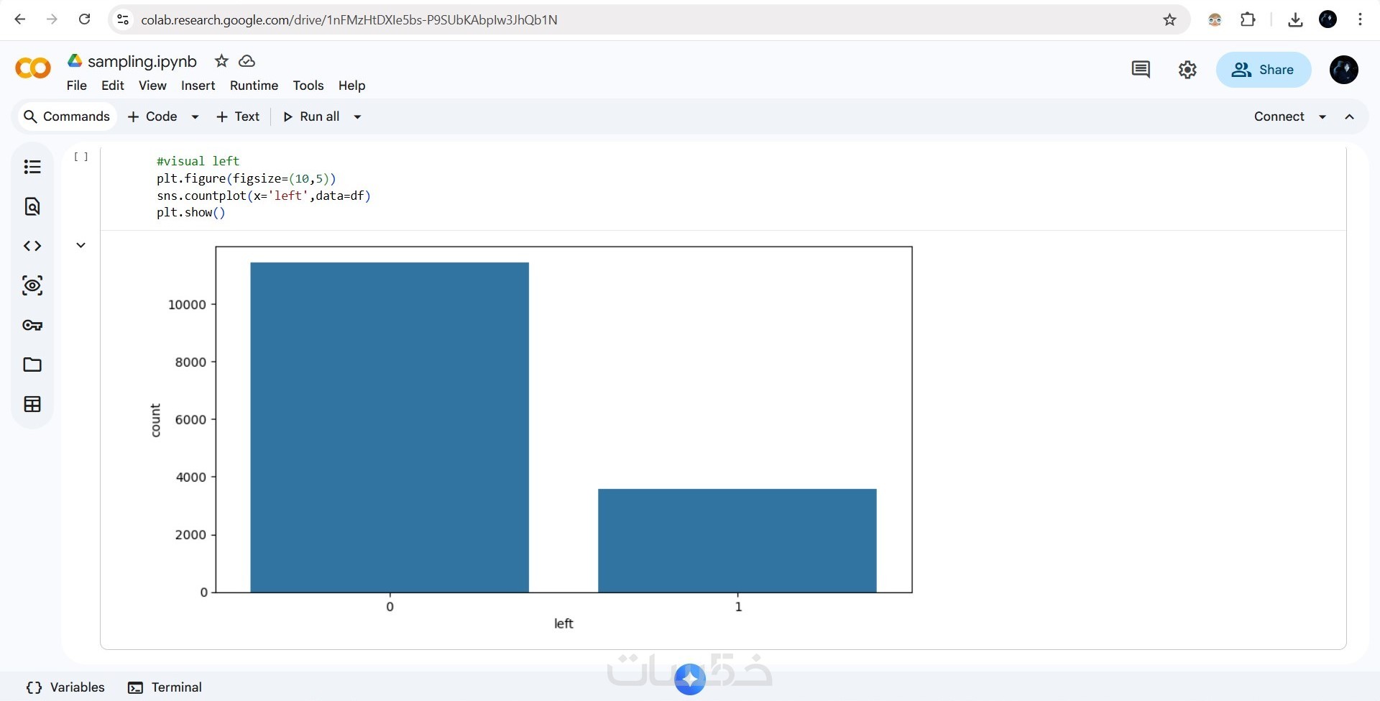Connect to a runtime
This screenshot has width=1380, height=701.
pos(1279,116)
